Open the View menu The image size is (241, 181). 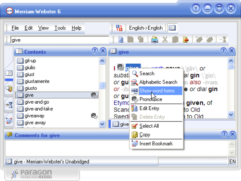pyautogui.click(x=43, y=28)
